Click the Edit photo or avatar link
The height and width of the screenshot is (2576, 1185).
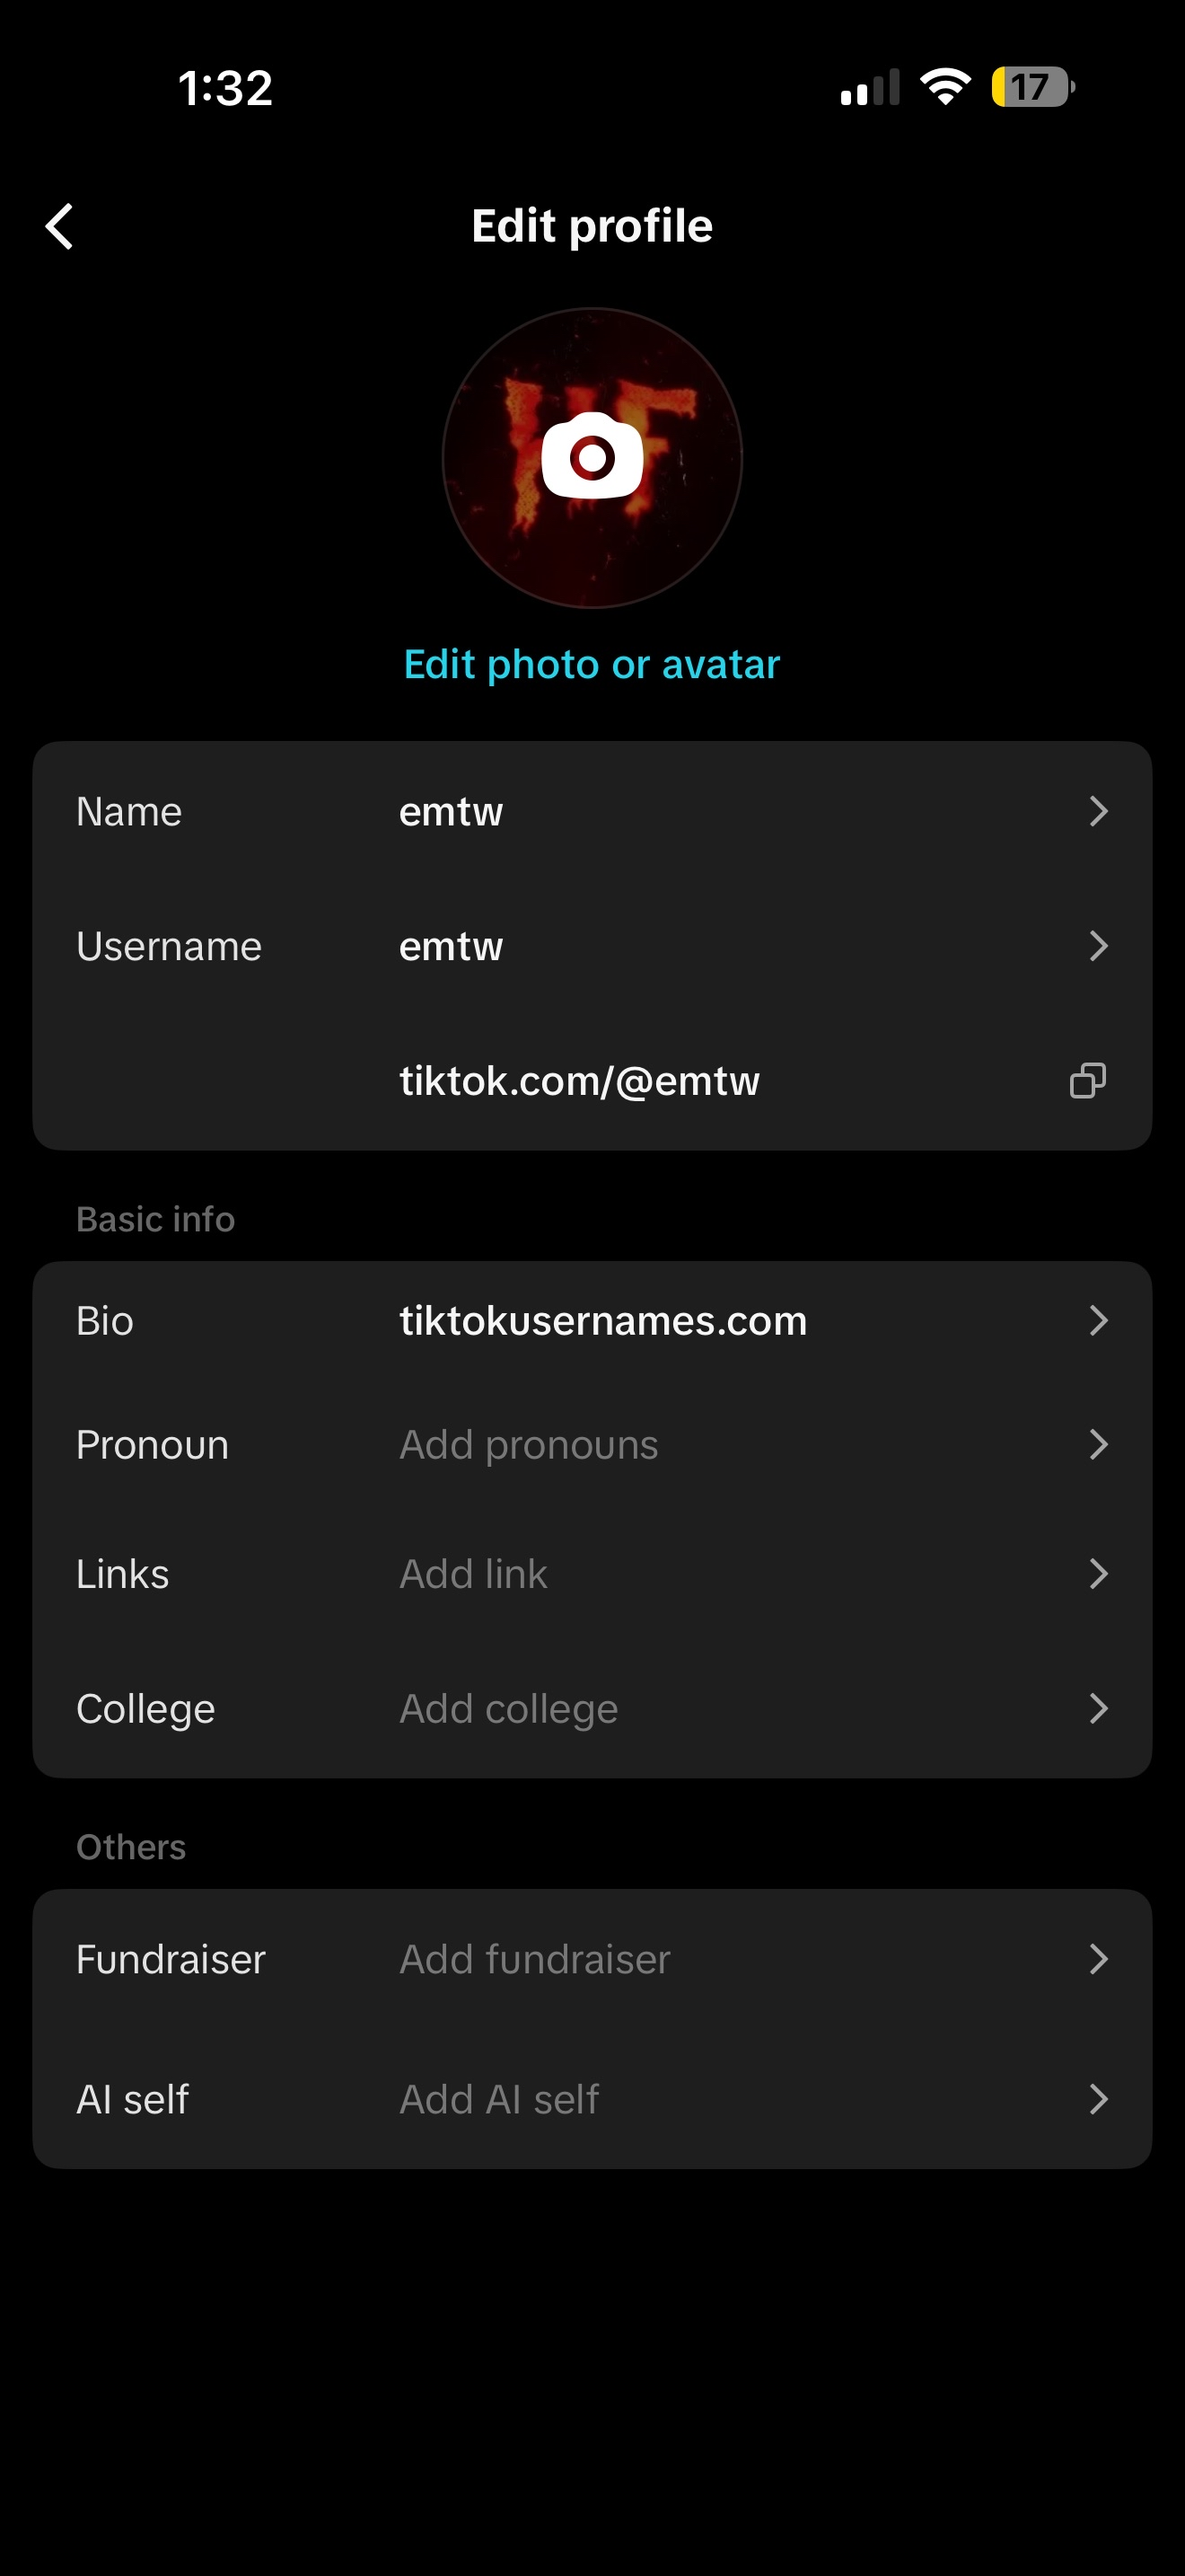pyautogui.click(x=592, y=664)
